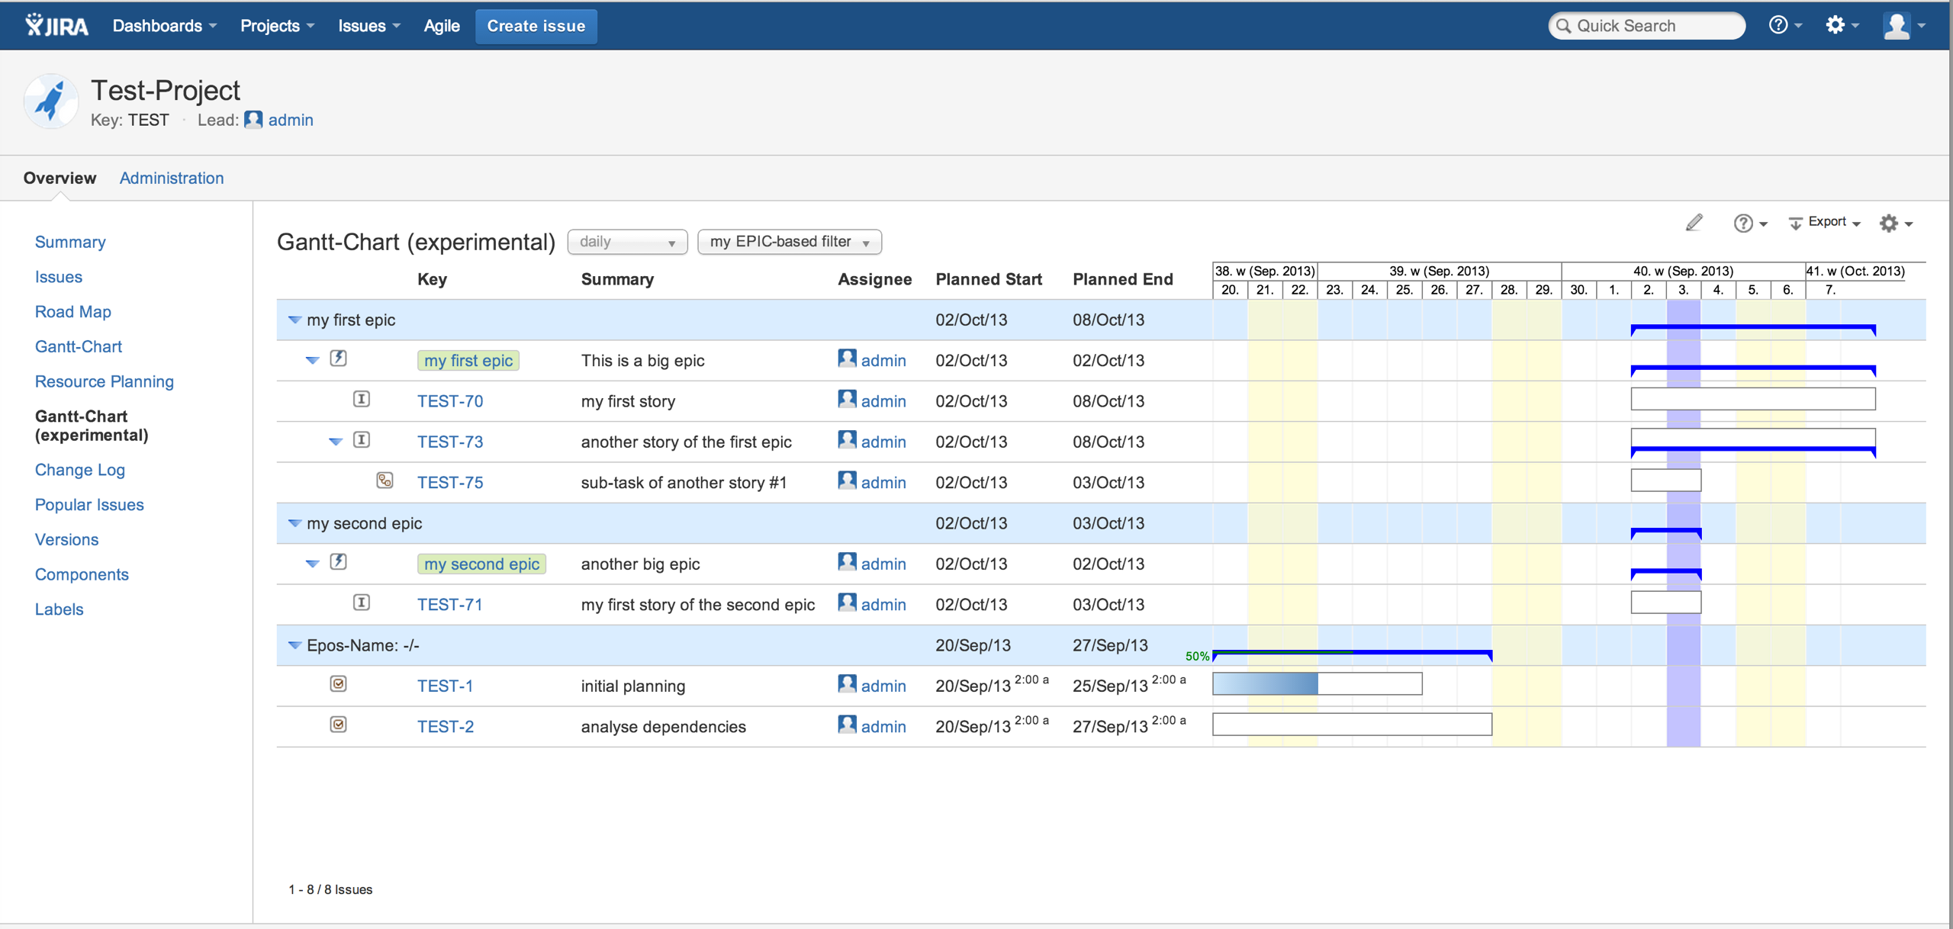Open the 'my EPIC-based filter' dropdown
1953x929 pixels.
pyautogui.click(x=790, y=242)
